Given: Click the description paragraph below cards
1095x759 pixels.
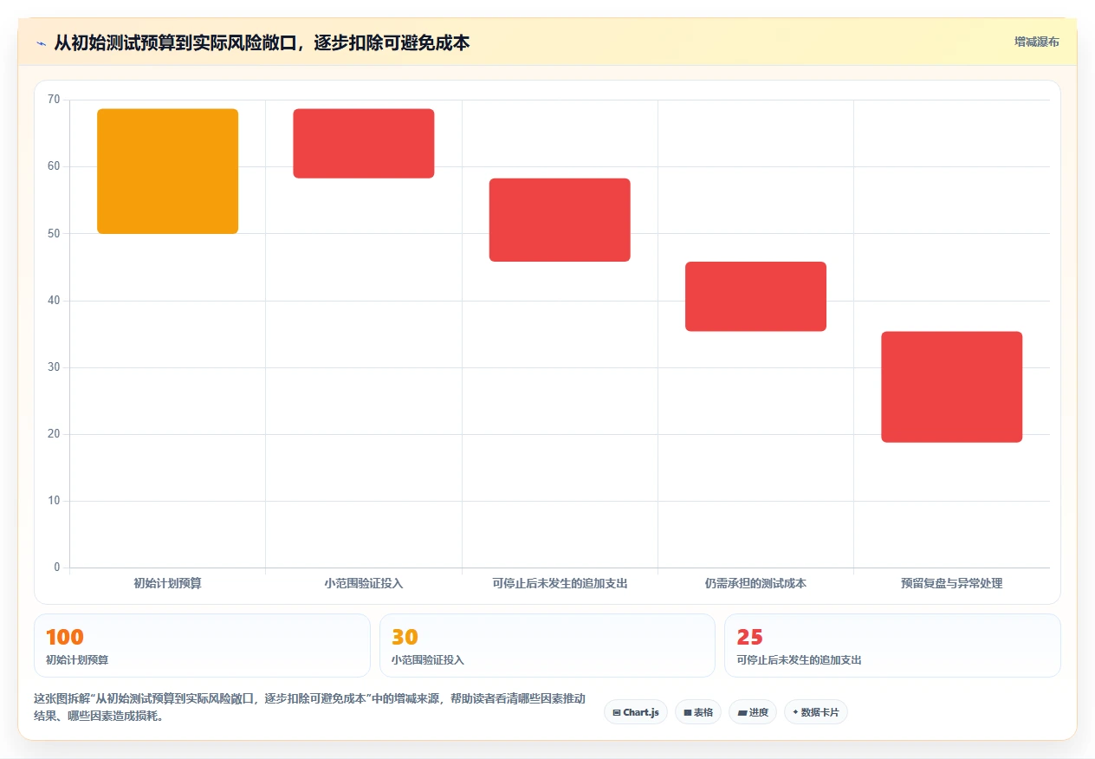Looking at the screenshot, I should (309, 707).
